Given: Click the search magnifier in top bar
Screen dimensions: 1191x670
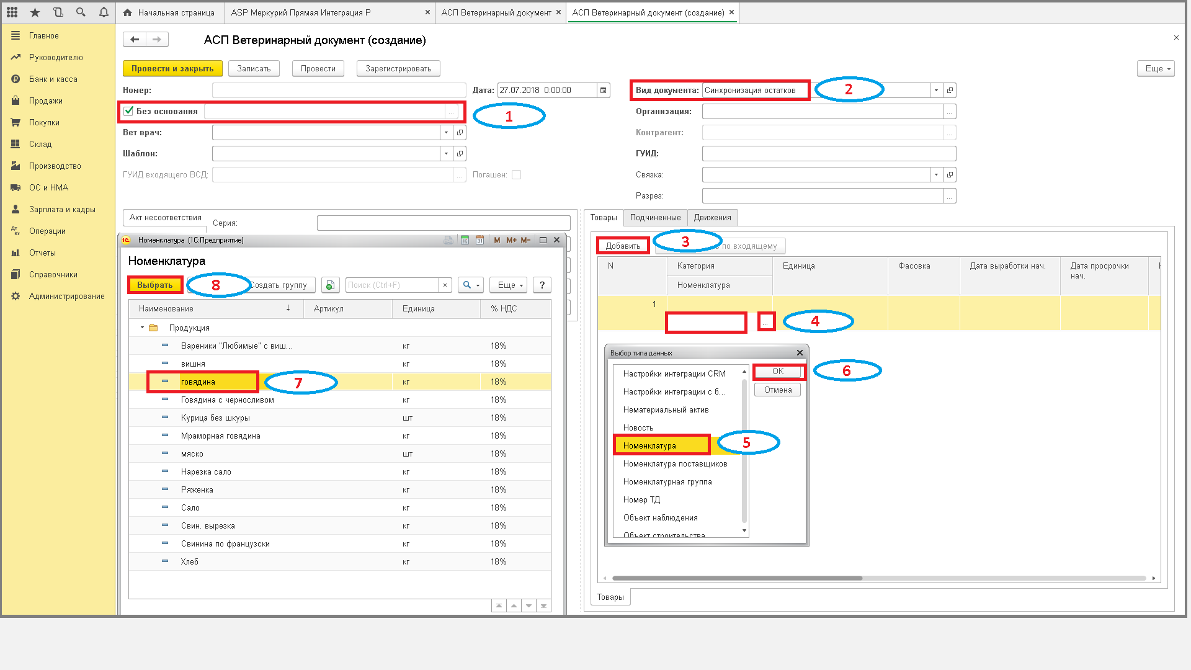Looking at the screenshot, I should click(81, 12).
